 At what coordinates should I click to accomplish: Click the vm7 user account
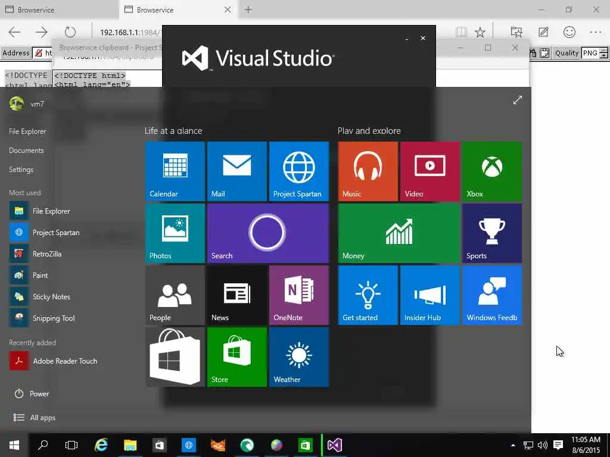click(27, 104)
